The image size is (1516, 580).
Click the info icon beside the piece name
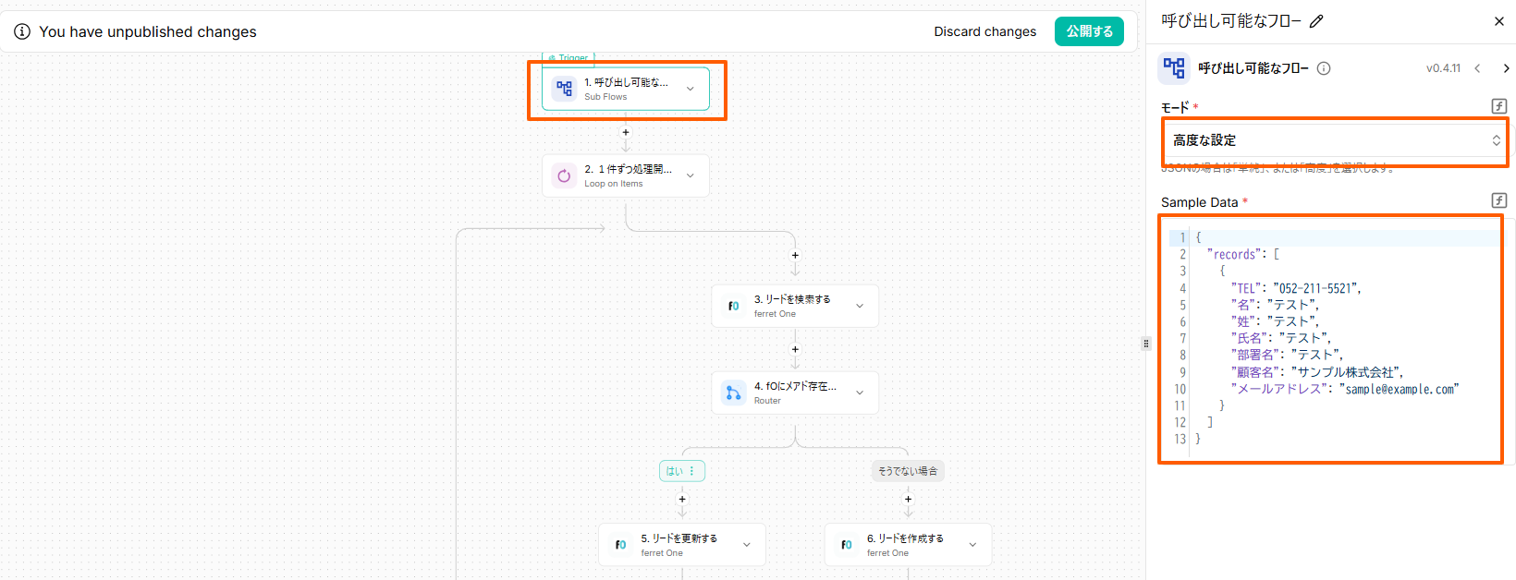pos(1324,68)
